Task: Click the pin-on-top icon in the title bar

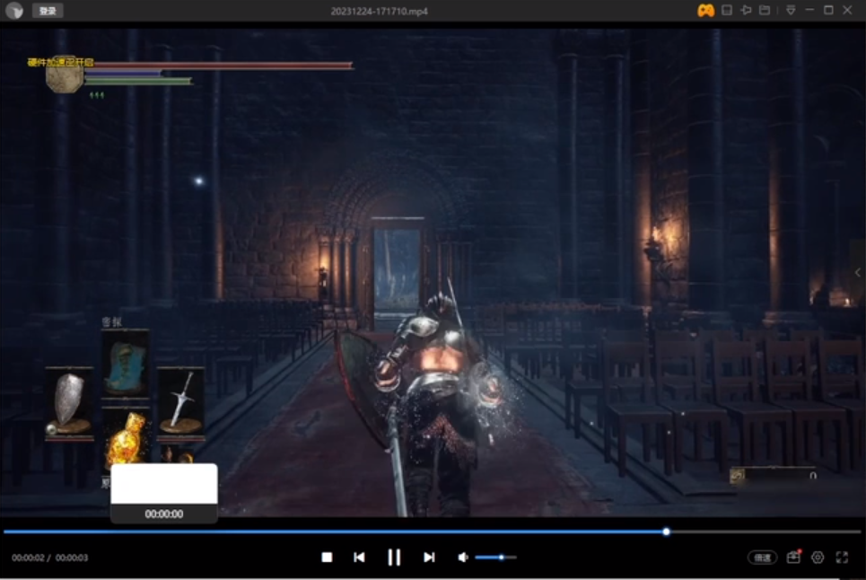Action: click(x=746, y=10)
